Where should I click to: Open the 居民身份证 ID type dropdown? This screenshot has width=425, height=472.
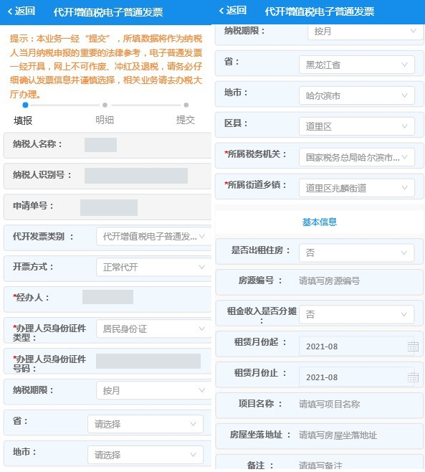coord(153,329)
